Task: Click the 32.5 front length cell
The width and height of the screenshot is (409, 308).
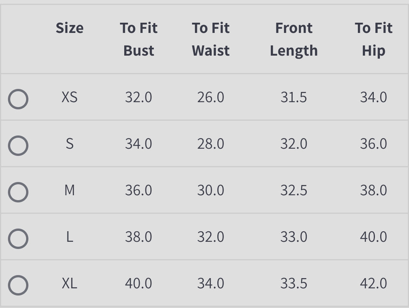Action: click(294, 190)
